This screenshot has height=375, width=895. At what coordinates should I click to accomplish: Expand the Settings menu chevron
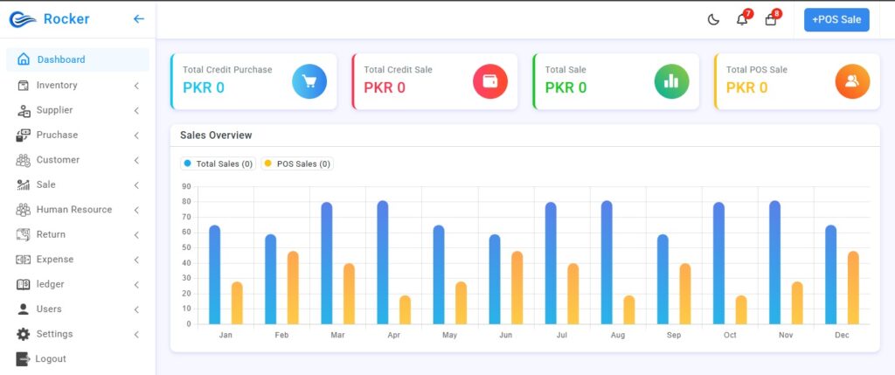click(136, 335)
